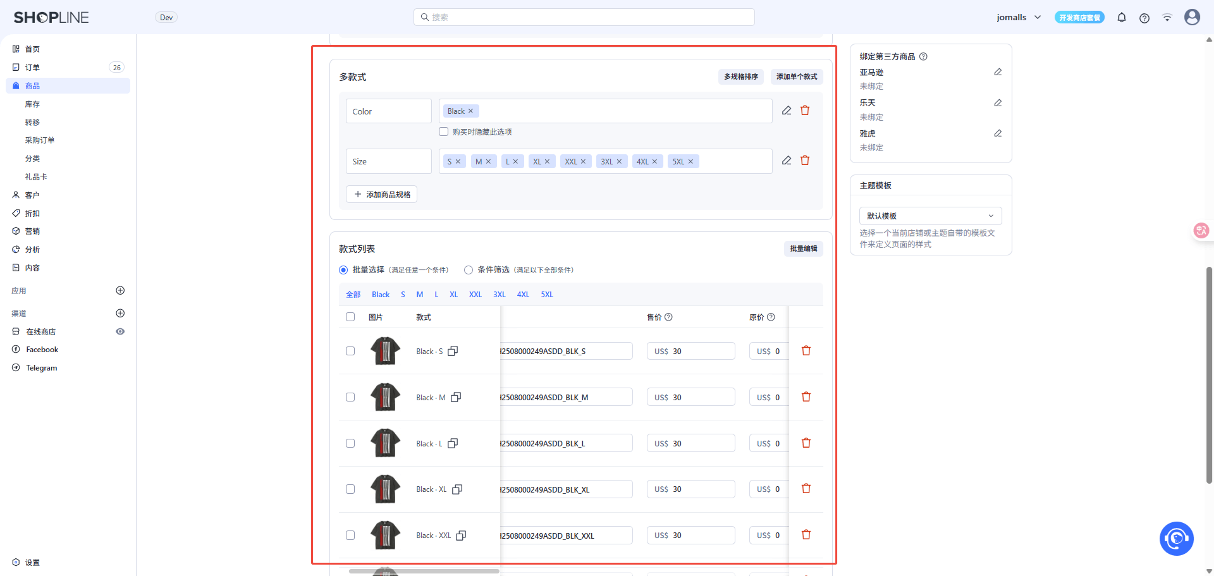Enable the hide option on purchase checkbox
Image resolution: width=1214 pixels, height=576 pixels.
pos(444,132)
